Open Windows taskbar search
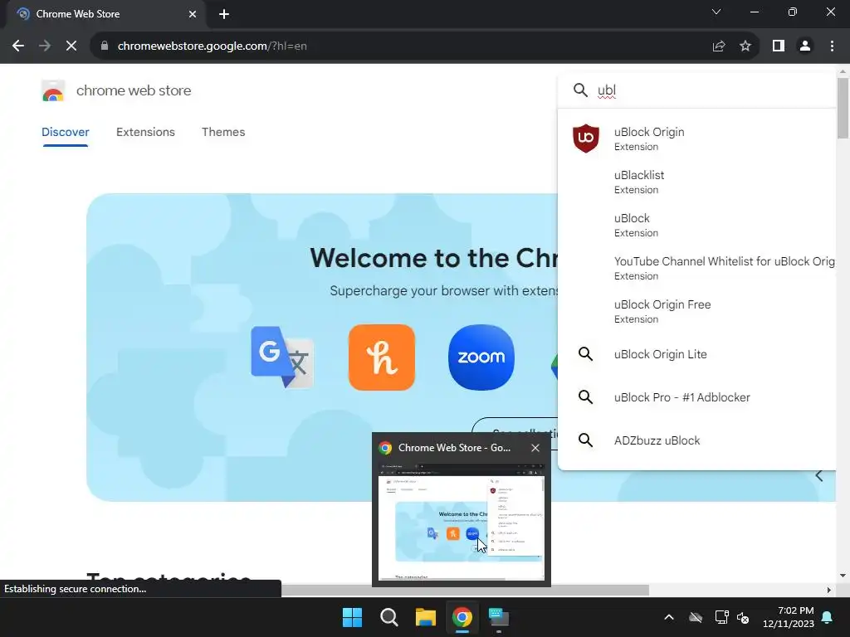Image resolution: width=850 pixels, height=637 pixels. click(389, 617)
